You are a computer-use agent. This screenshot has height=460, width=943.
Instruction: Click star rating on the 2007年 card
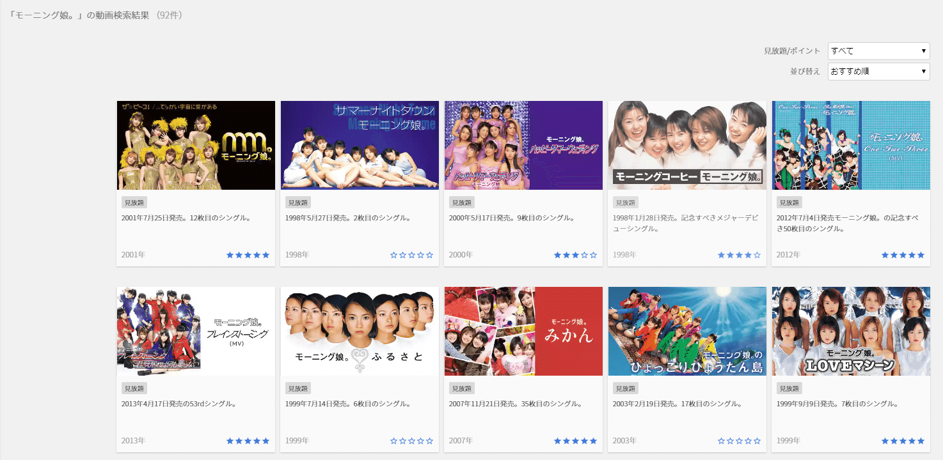[576, 441]
